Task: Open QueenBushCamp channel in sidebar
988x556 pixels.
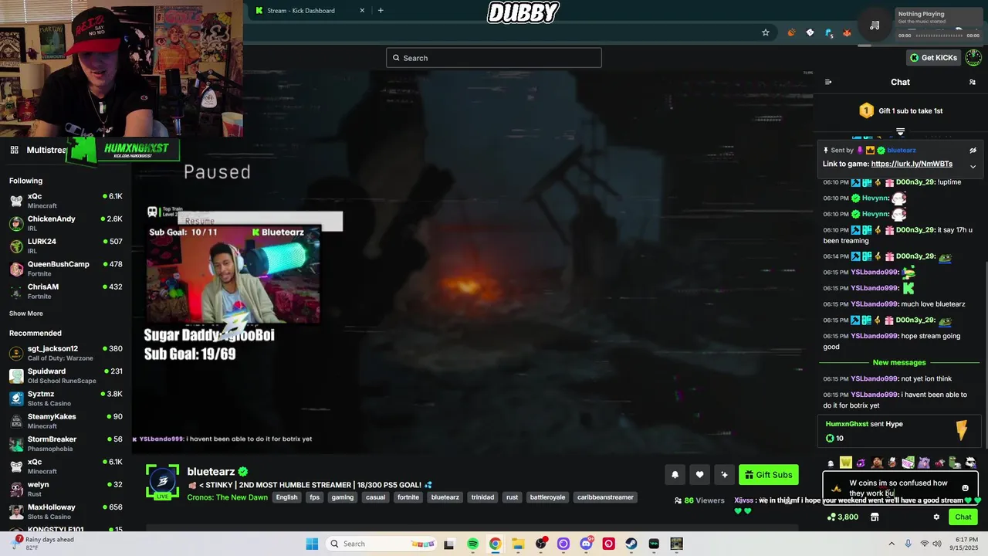Action: [66, 269]
